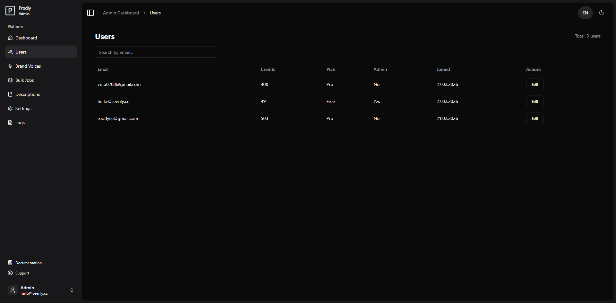This screenshot has width=616, height=303.
Task: Expand the breadcrumb chevron after Admin Dashboard
Action: [x=144, y=13]
